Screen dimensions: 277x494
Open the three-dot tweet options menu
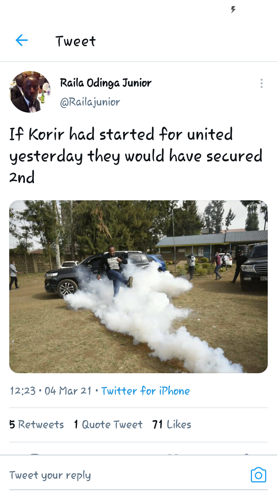tap(261, 83)
